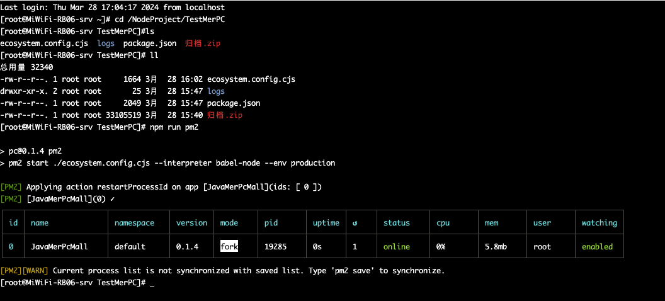Click file size 33105519 in the listing
This screenshot has width=665, height=301.
pos(123,115)
